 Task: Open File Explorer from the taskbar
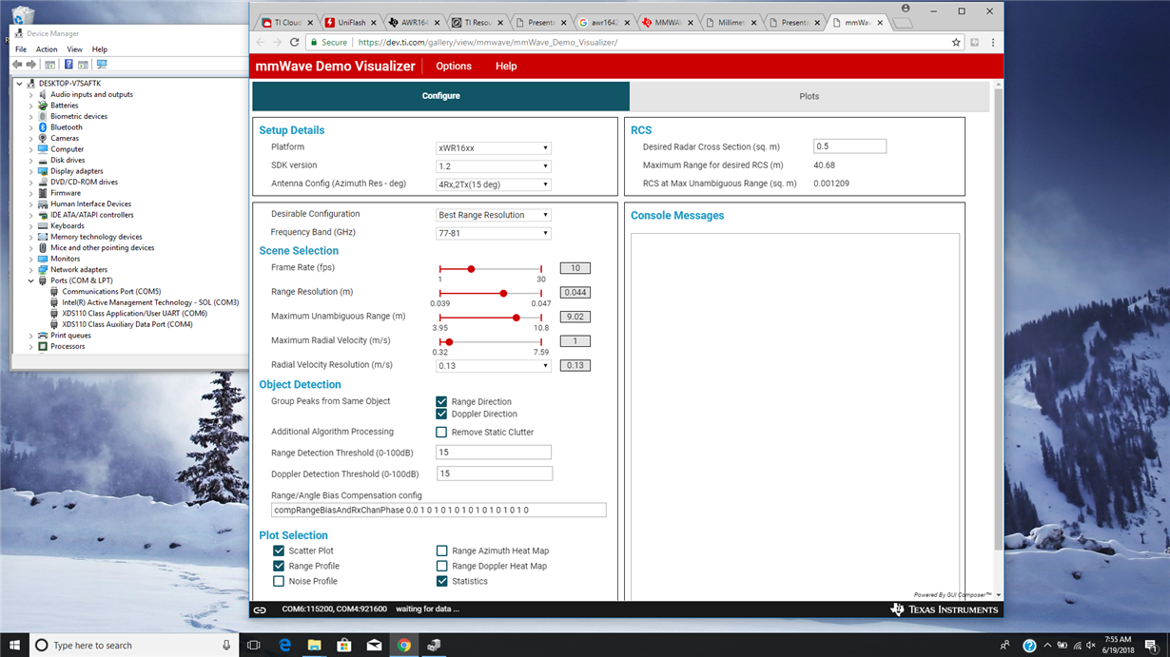(x=314, y=645)
